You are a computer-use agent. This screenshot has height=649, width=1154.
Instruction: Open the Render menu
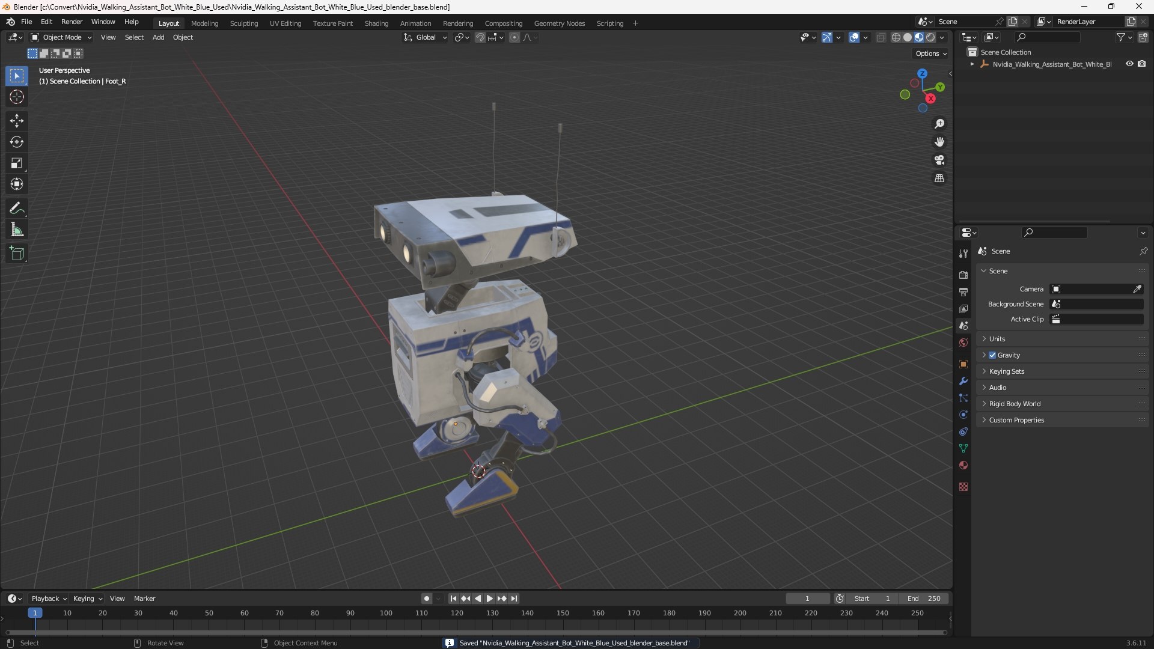[72, 22]
